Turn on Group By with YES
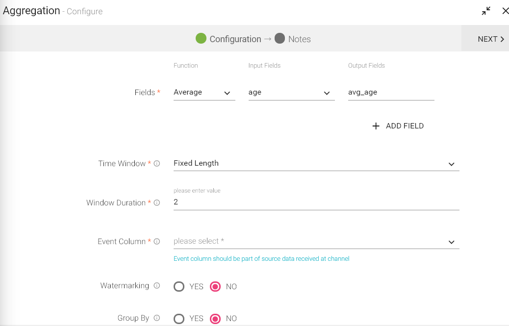 coord(179,319)
